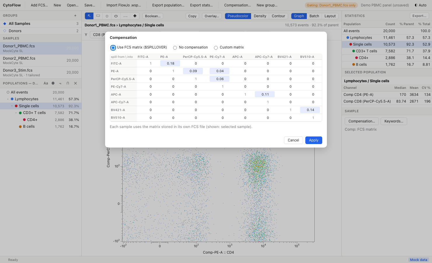Viewport: 432px width, 263px height.
Task: Switch to Contour plot mode
Action: 278,16
